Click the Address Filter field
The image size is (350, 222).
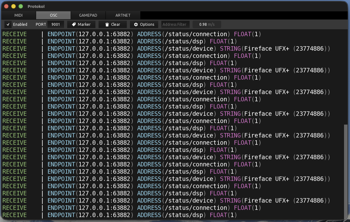[x=175, y=24]
